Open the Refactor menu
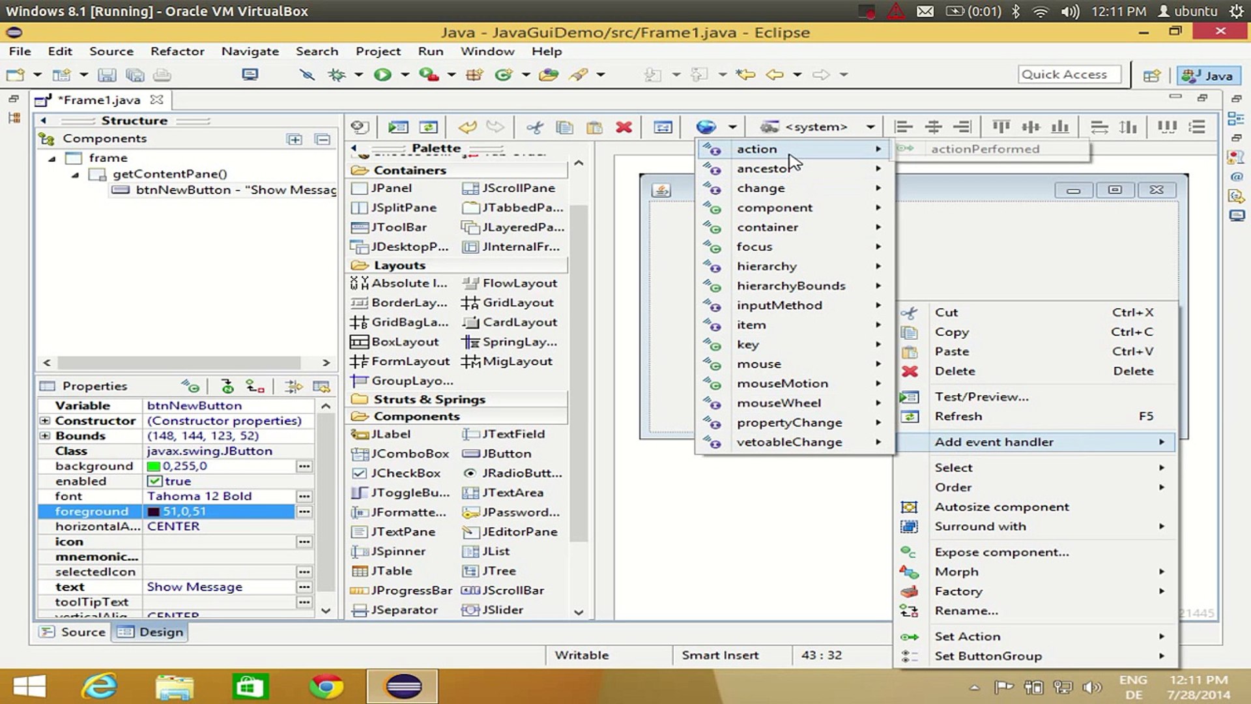 click(177, 51)
